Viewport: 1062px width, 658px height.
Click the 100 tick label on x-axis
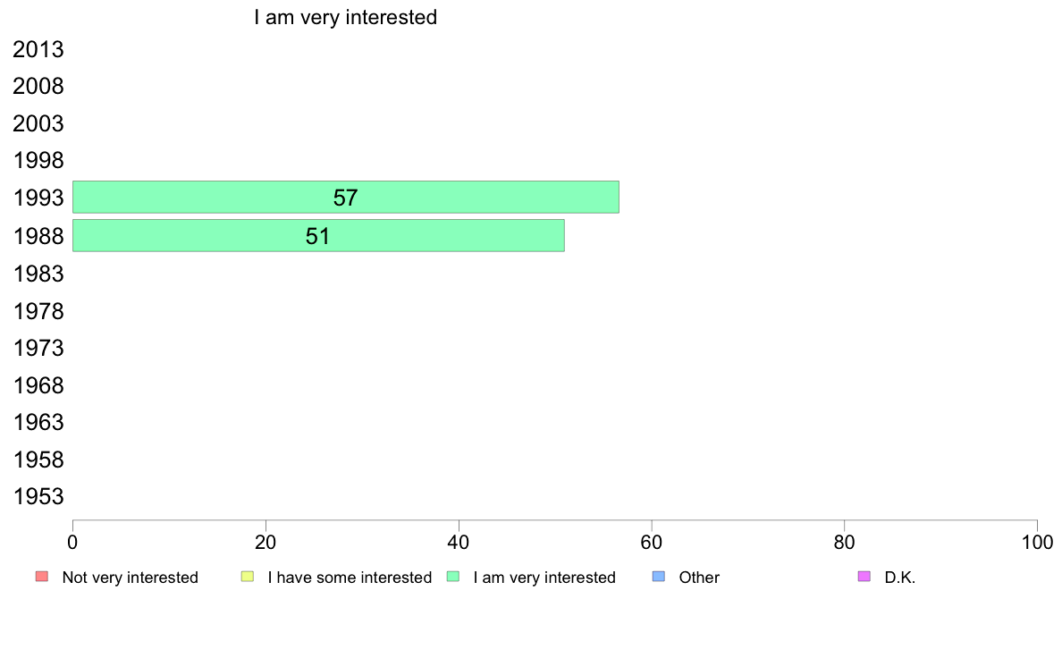pos(1037,542)
